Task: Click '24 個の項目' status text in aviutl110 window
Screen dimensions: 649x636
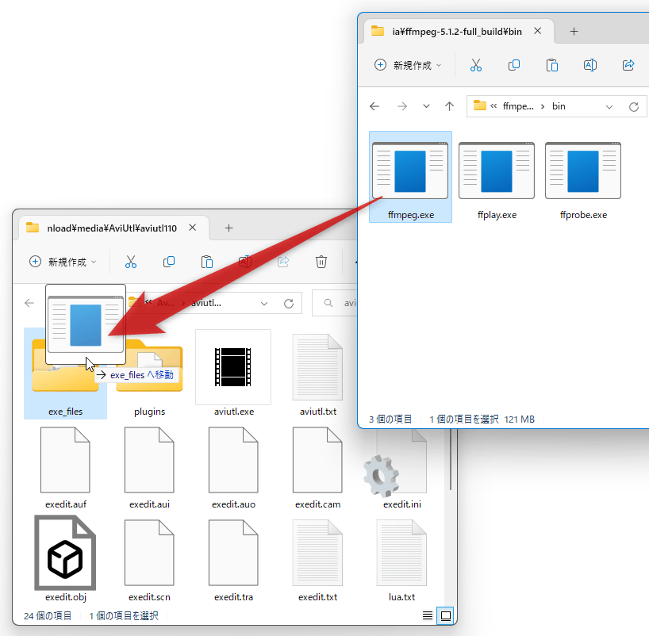Action: [x=48, y=616]
